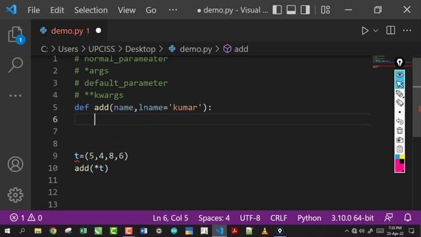The height and width of the screenshot is (237, 421).
Task: Open C: drive breadcrumb
Action: click(44, 49)
